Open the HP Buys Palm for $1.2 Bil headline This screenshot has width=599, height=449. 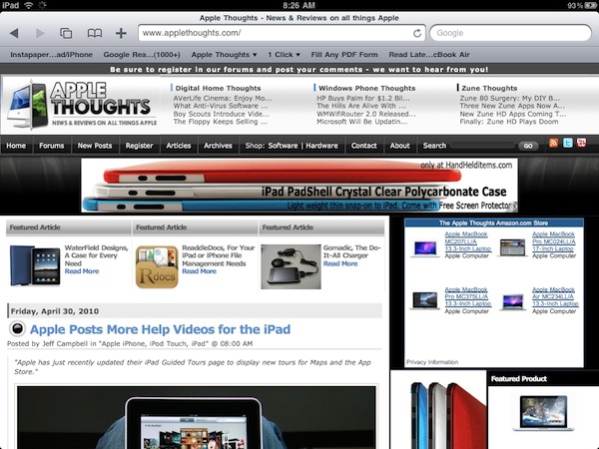pos(363,98)
